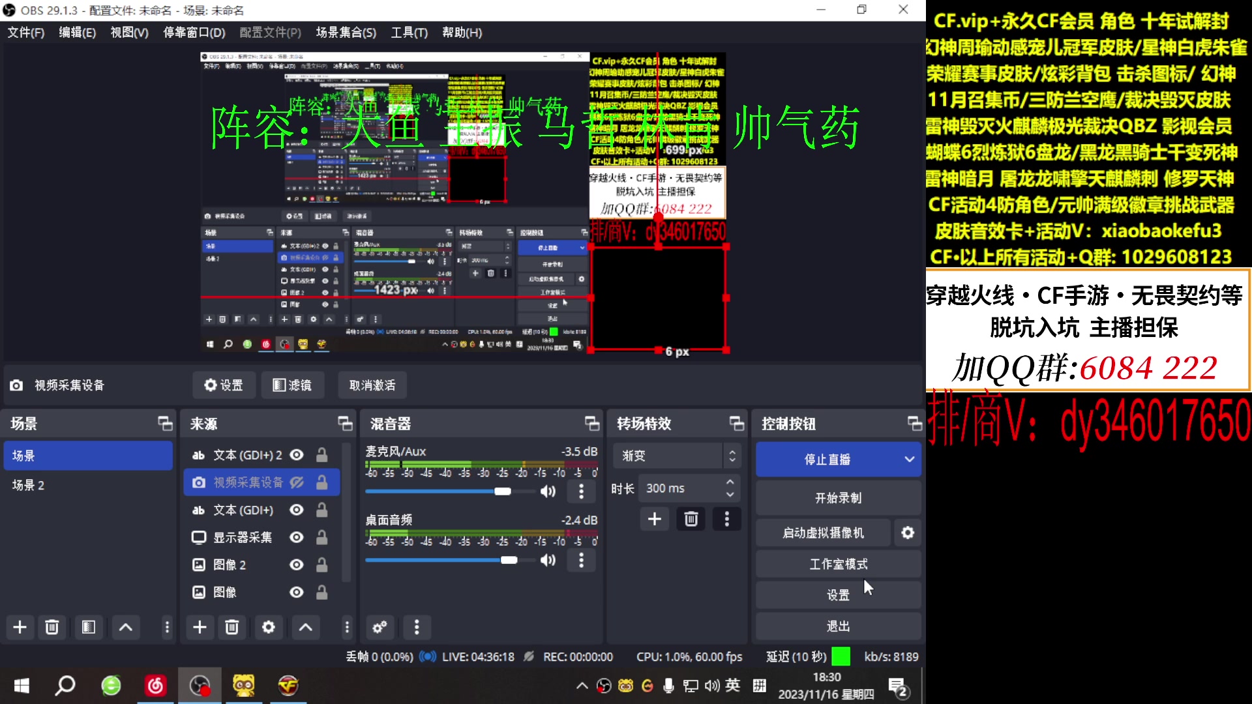Pop out the 混音器 dock panel
The width and height of the screenshot is (1252, 704).
(591, 424)
